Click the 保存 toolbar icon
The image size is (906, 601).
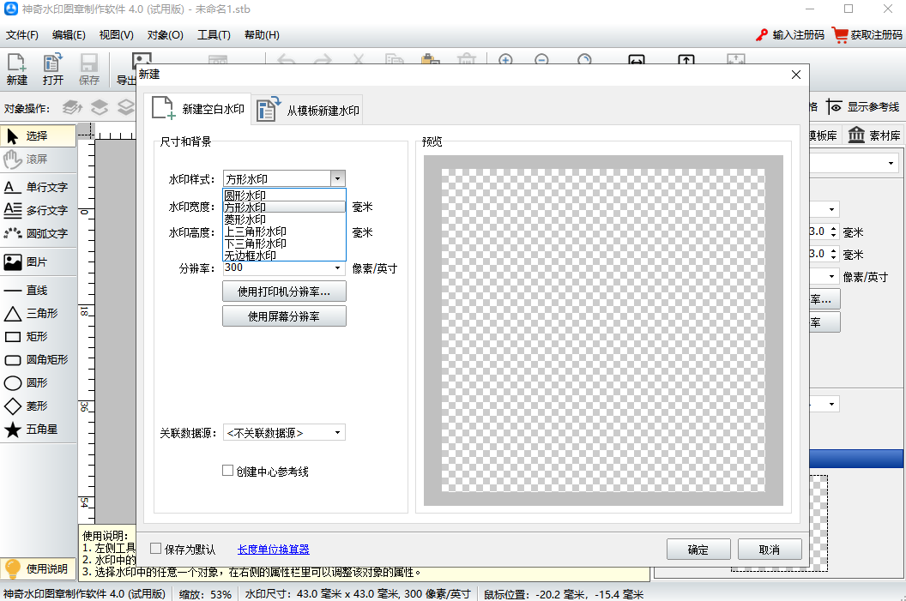(x=89, y=69)
